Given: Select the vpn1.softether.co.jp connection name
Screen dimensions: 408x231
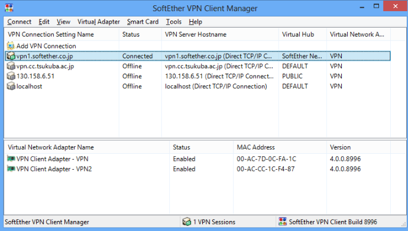Looking at the screenshot, I should tap(44, 56).
